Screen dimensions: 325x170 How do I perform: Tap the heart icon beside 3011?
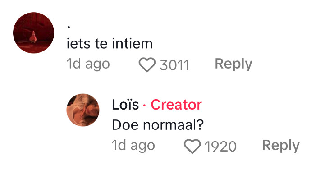(147, 64)
